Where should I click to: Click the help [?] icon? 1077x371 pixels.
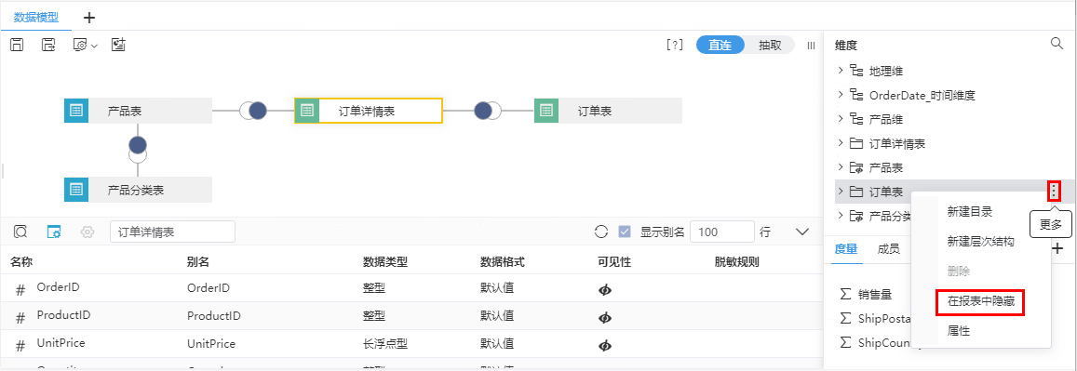tap(675, 46)
